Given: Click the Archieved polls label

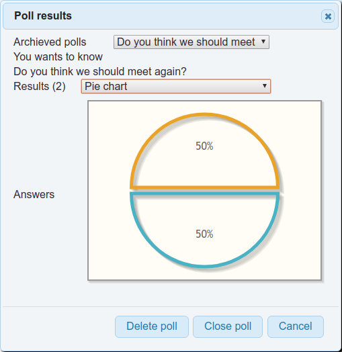Looking at the screenshot, I should (50, 42).
